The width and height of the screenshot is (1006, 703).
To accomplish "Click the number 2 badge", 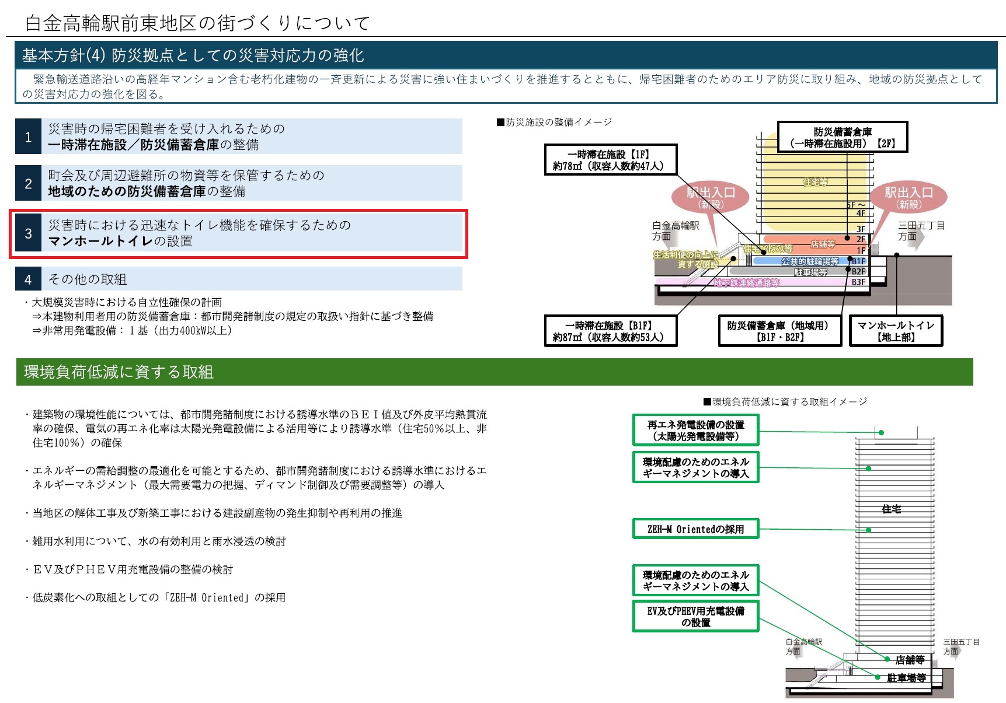I will pyautogui.click(x=28, y=184).
